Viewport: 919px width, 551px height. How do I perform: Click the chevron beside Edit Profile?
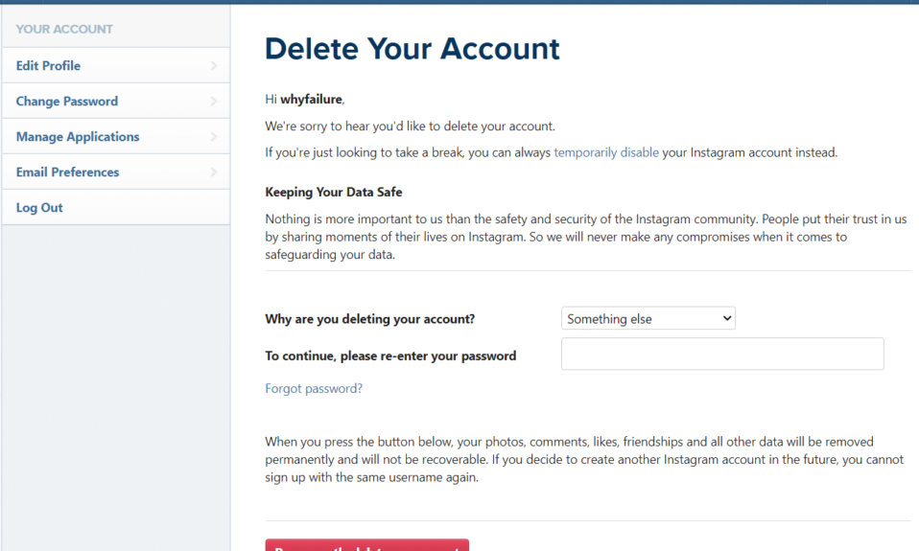213,66
